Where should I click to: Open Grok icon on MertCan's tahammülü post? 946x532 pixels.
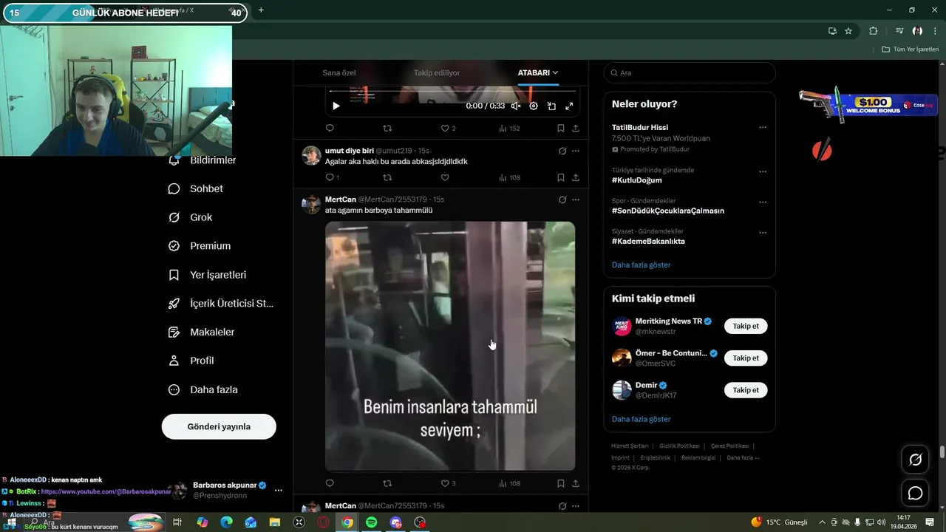(562, 199)
